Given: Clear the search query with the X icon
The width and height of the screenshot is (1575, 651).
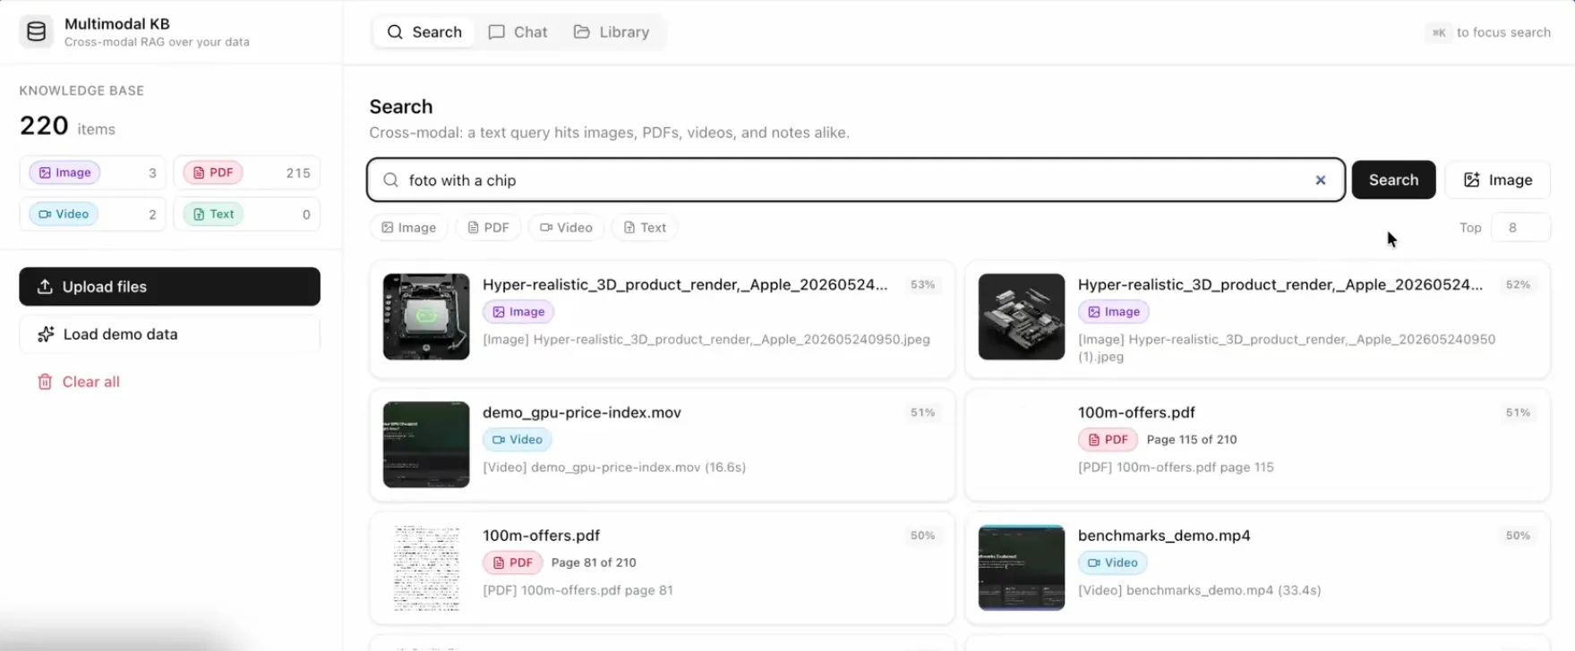Looking at the screenshot, I should tap(1320, 180).
